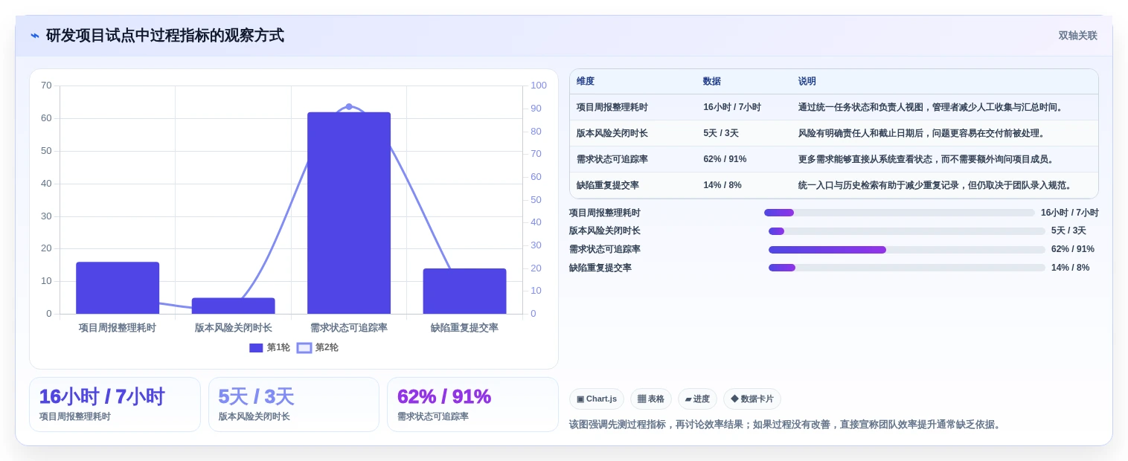The height and width of the screenshot is (461, 1128).
Task: Click the 62% / 91% table cell
Action: point(725,159)
